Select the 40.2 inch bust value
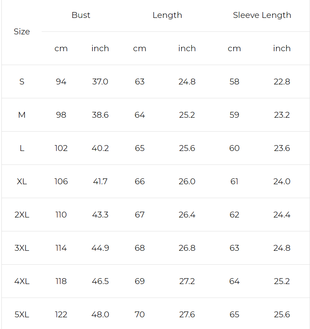Image resolution: width=310 pixels, height=329 pixels. point(100,148)
